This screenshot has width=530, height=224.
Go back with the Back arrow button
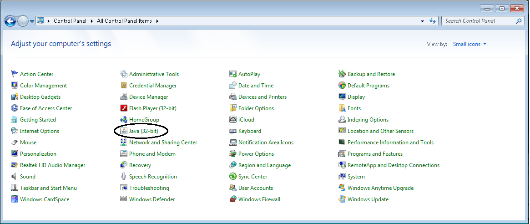(x=10, y=21)
